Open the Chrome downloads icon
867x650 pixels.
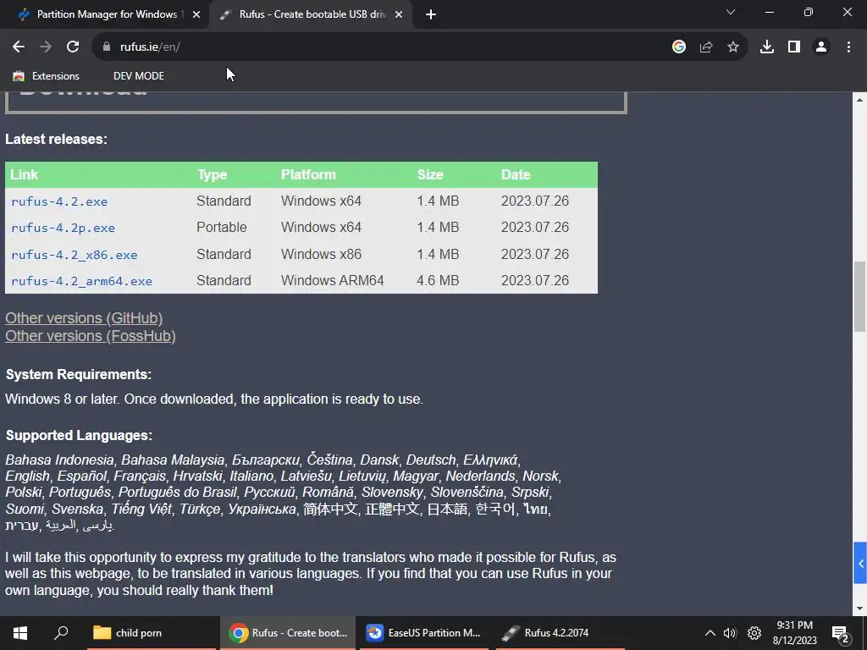point(767,47)
